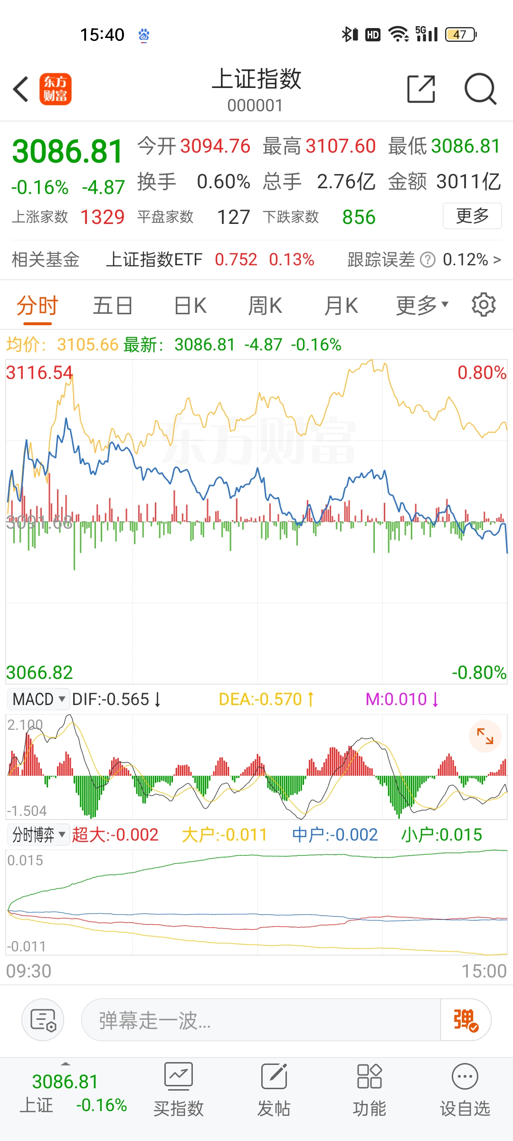Viewport: 513px width, 1141px height.
Task: Open the 东方财富 logo icon
Action: (55, 89)
